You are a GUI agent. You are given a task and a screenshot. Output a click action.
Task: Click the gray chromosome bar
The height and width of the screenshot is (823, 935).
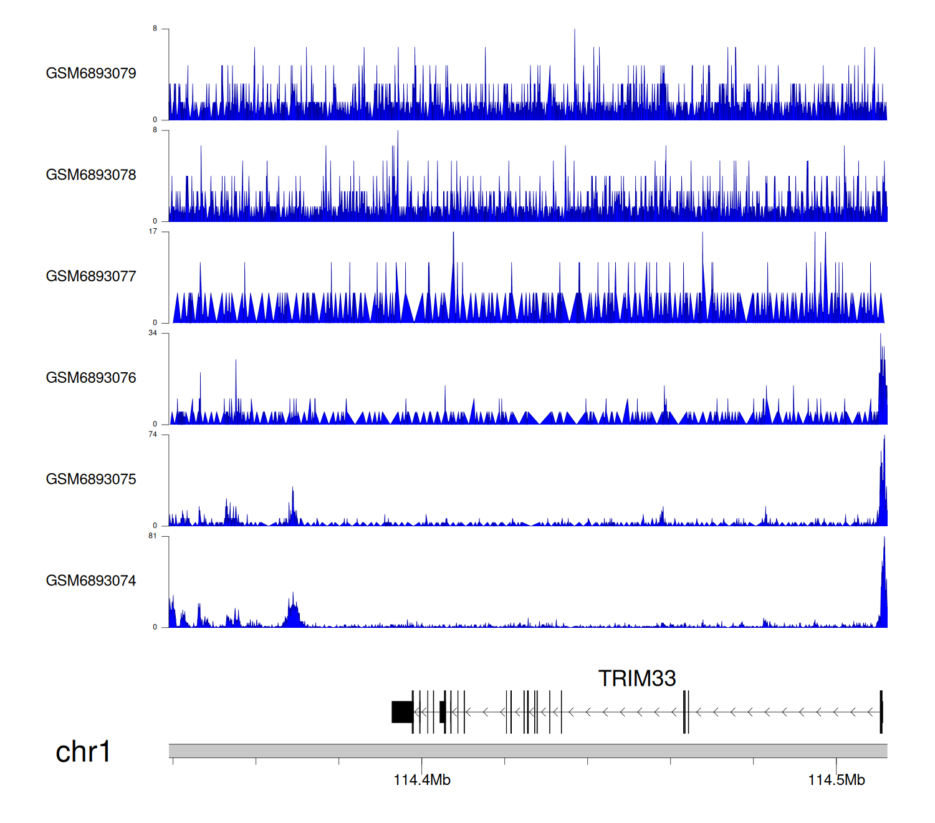click(527, 751)
